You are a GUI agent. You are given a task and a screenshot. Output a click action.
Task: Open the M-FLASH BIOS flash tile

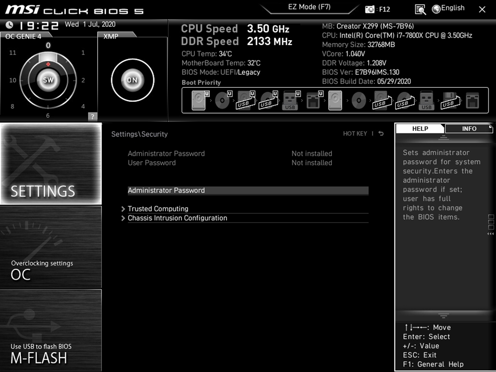[x=51, y=330]
